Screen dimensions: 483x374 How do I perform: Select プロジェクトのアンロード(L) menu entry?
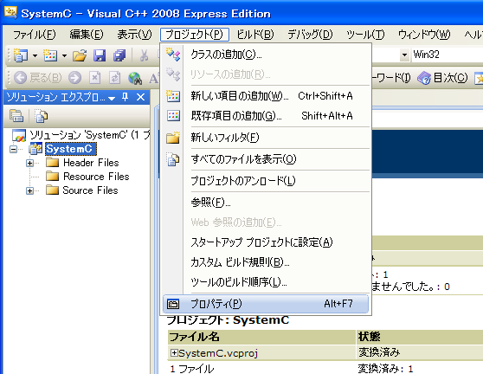tap(266, 181)
